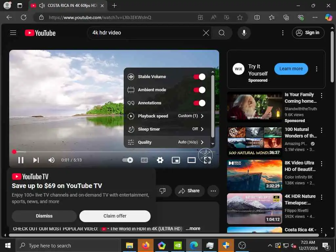
Task: Open options for 4K HDR Nature Timelapse
Action: [x=322, y=197]
